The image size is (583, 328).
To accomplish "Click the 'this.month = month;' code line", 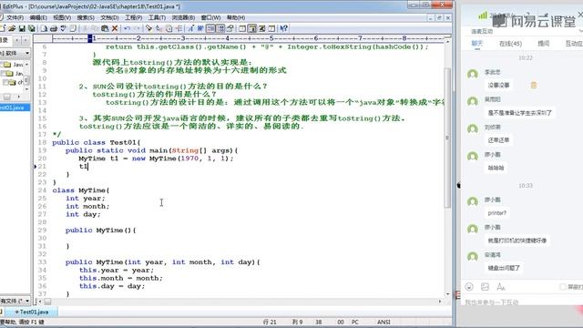I will point(121,278).
